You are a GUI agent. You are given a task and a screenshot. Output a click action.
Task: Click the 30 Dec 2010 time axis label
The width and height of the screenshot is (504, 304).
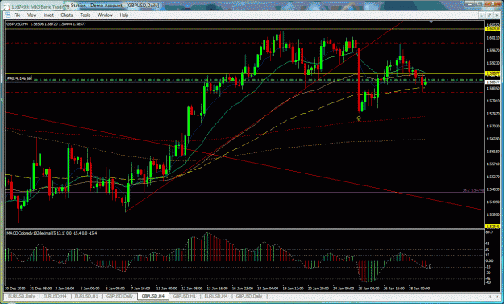pyautogui.click(x=15, y=288)
